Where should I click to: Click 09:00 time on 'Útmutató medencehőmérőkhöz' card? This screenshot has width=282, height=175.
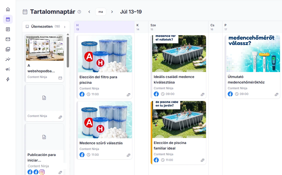point(244,94)
